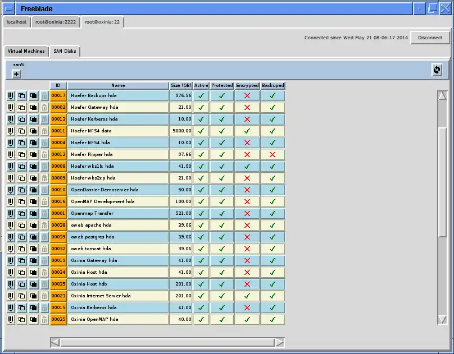Select the Hoefer wks2xp hda name cell
The image size is (454, 354).
tap(118, 178)
